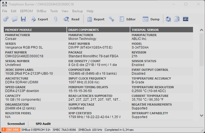The width and height of the screenshot is (205, 133).
Task: Click the series value Vengeance RGB PRO SL
Action: (x=24, y=47)
